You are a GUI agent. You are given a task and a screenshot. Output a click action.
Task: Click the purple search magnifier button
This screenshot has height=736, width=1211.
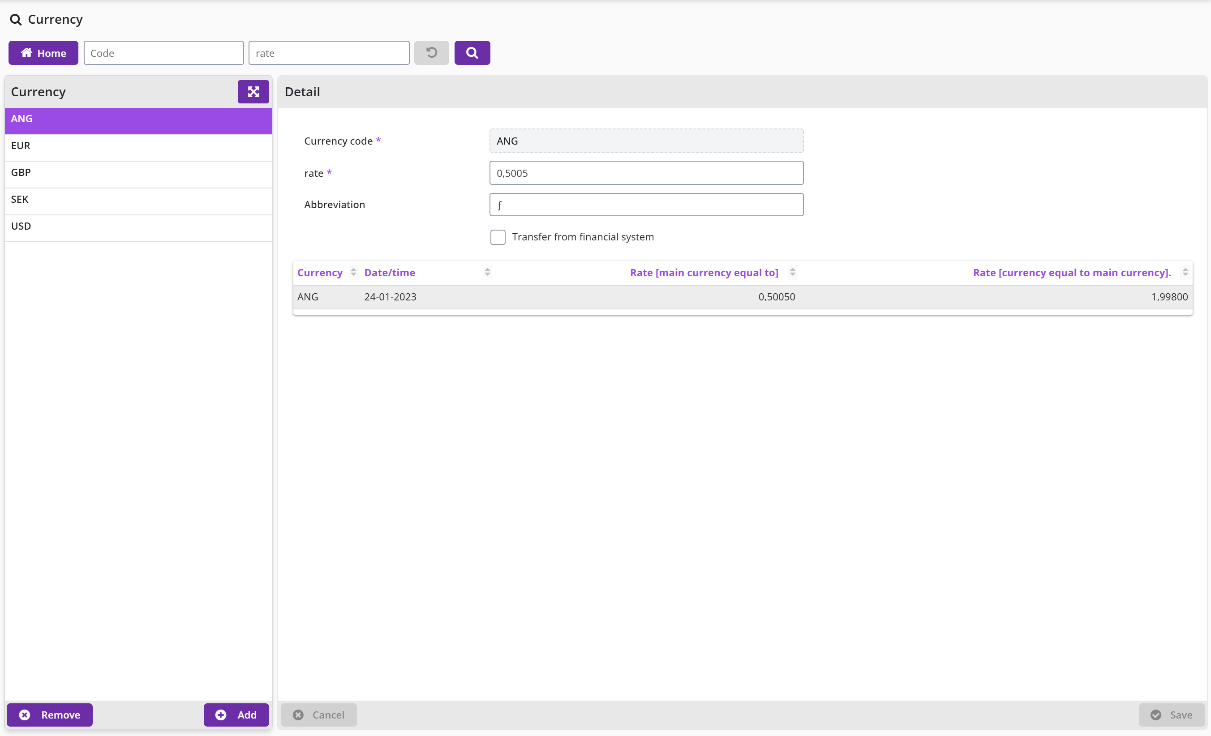(472, 53)
